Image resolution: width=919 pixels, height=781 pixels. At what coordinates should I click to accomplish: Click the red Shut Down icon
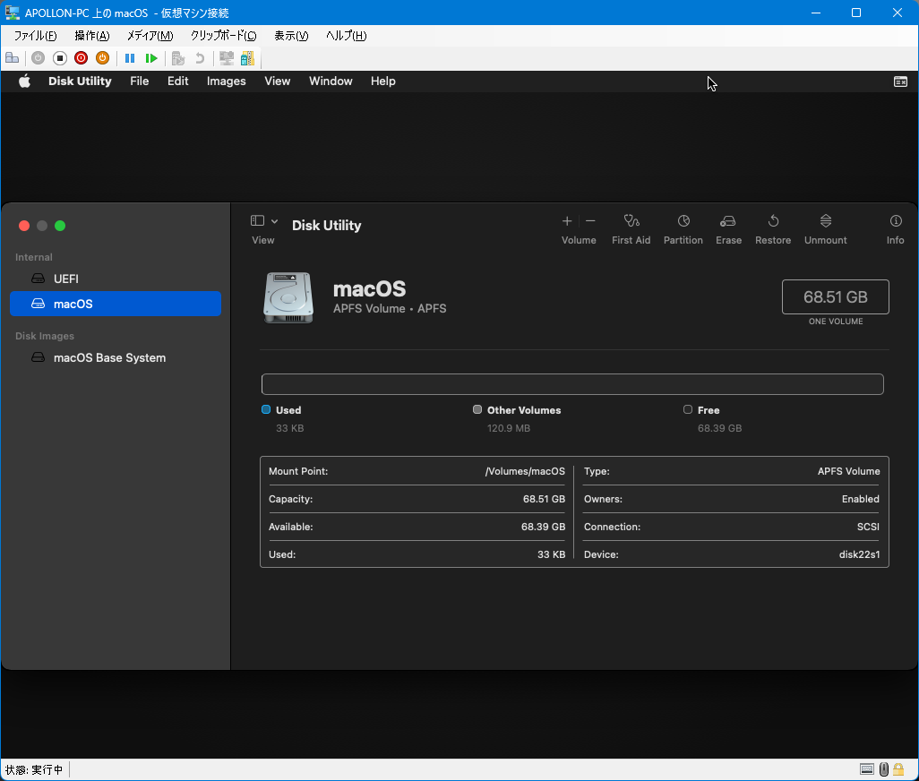coord(81,58)
